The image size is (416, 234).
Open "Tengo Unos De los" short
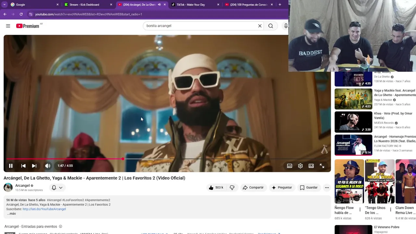(380, 181)
